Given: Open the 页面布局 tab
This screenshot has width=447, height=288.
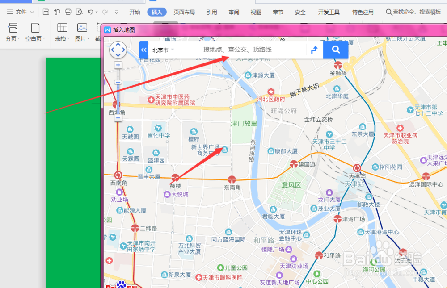Looking at the screenshot, I should click(x=184, y=12).
